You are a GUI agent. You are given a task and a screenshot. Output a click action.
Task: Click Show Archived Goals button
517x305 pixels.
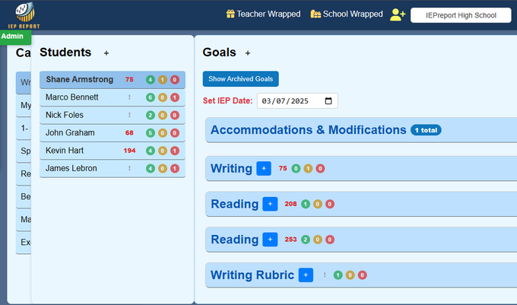click(x=241, y=79)
